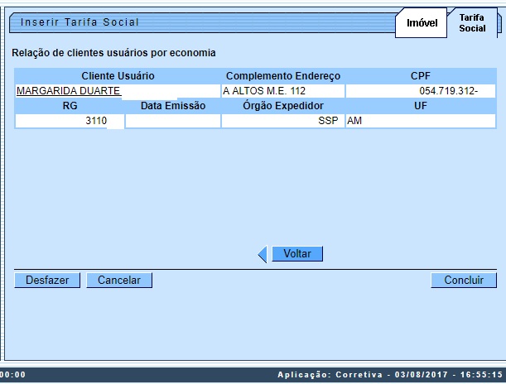
Task: Click the CPF column header
Action: click(x=421, y=76)
